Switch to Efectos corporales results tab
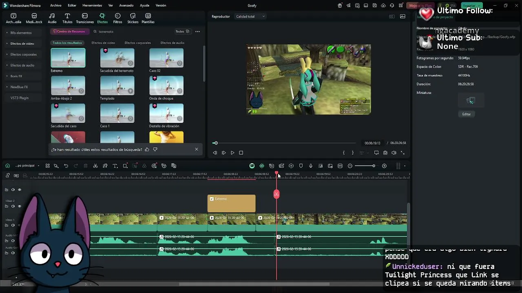 tap(138, 43)
